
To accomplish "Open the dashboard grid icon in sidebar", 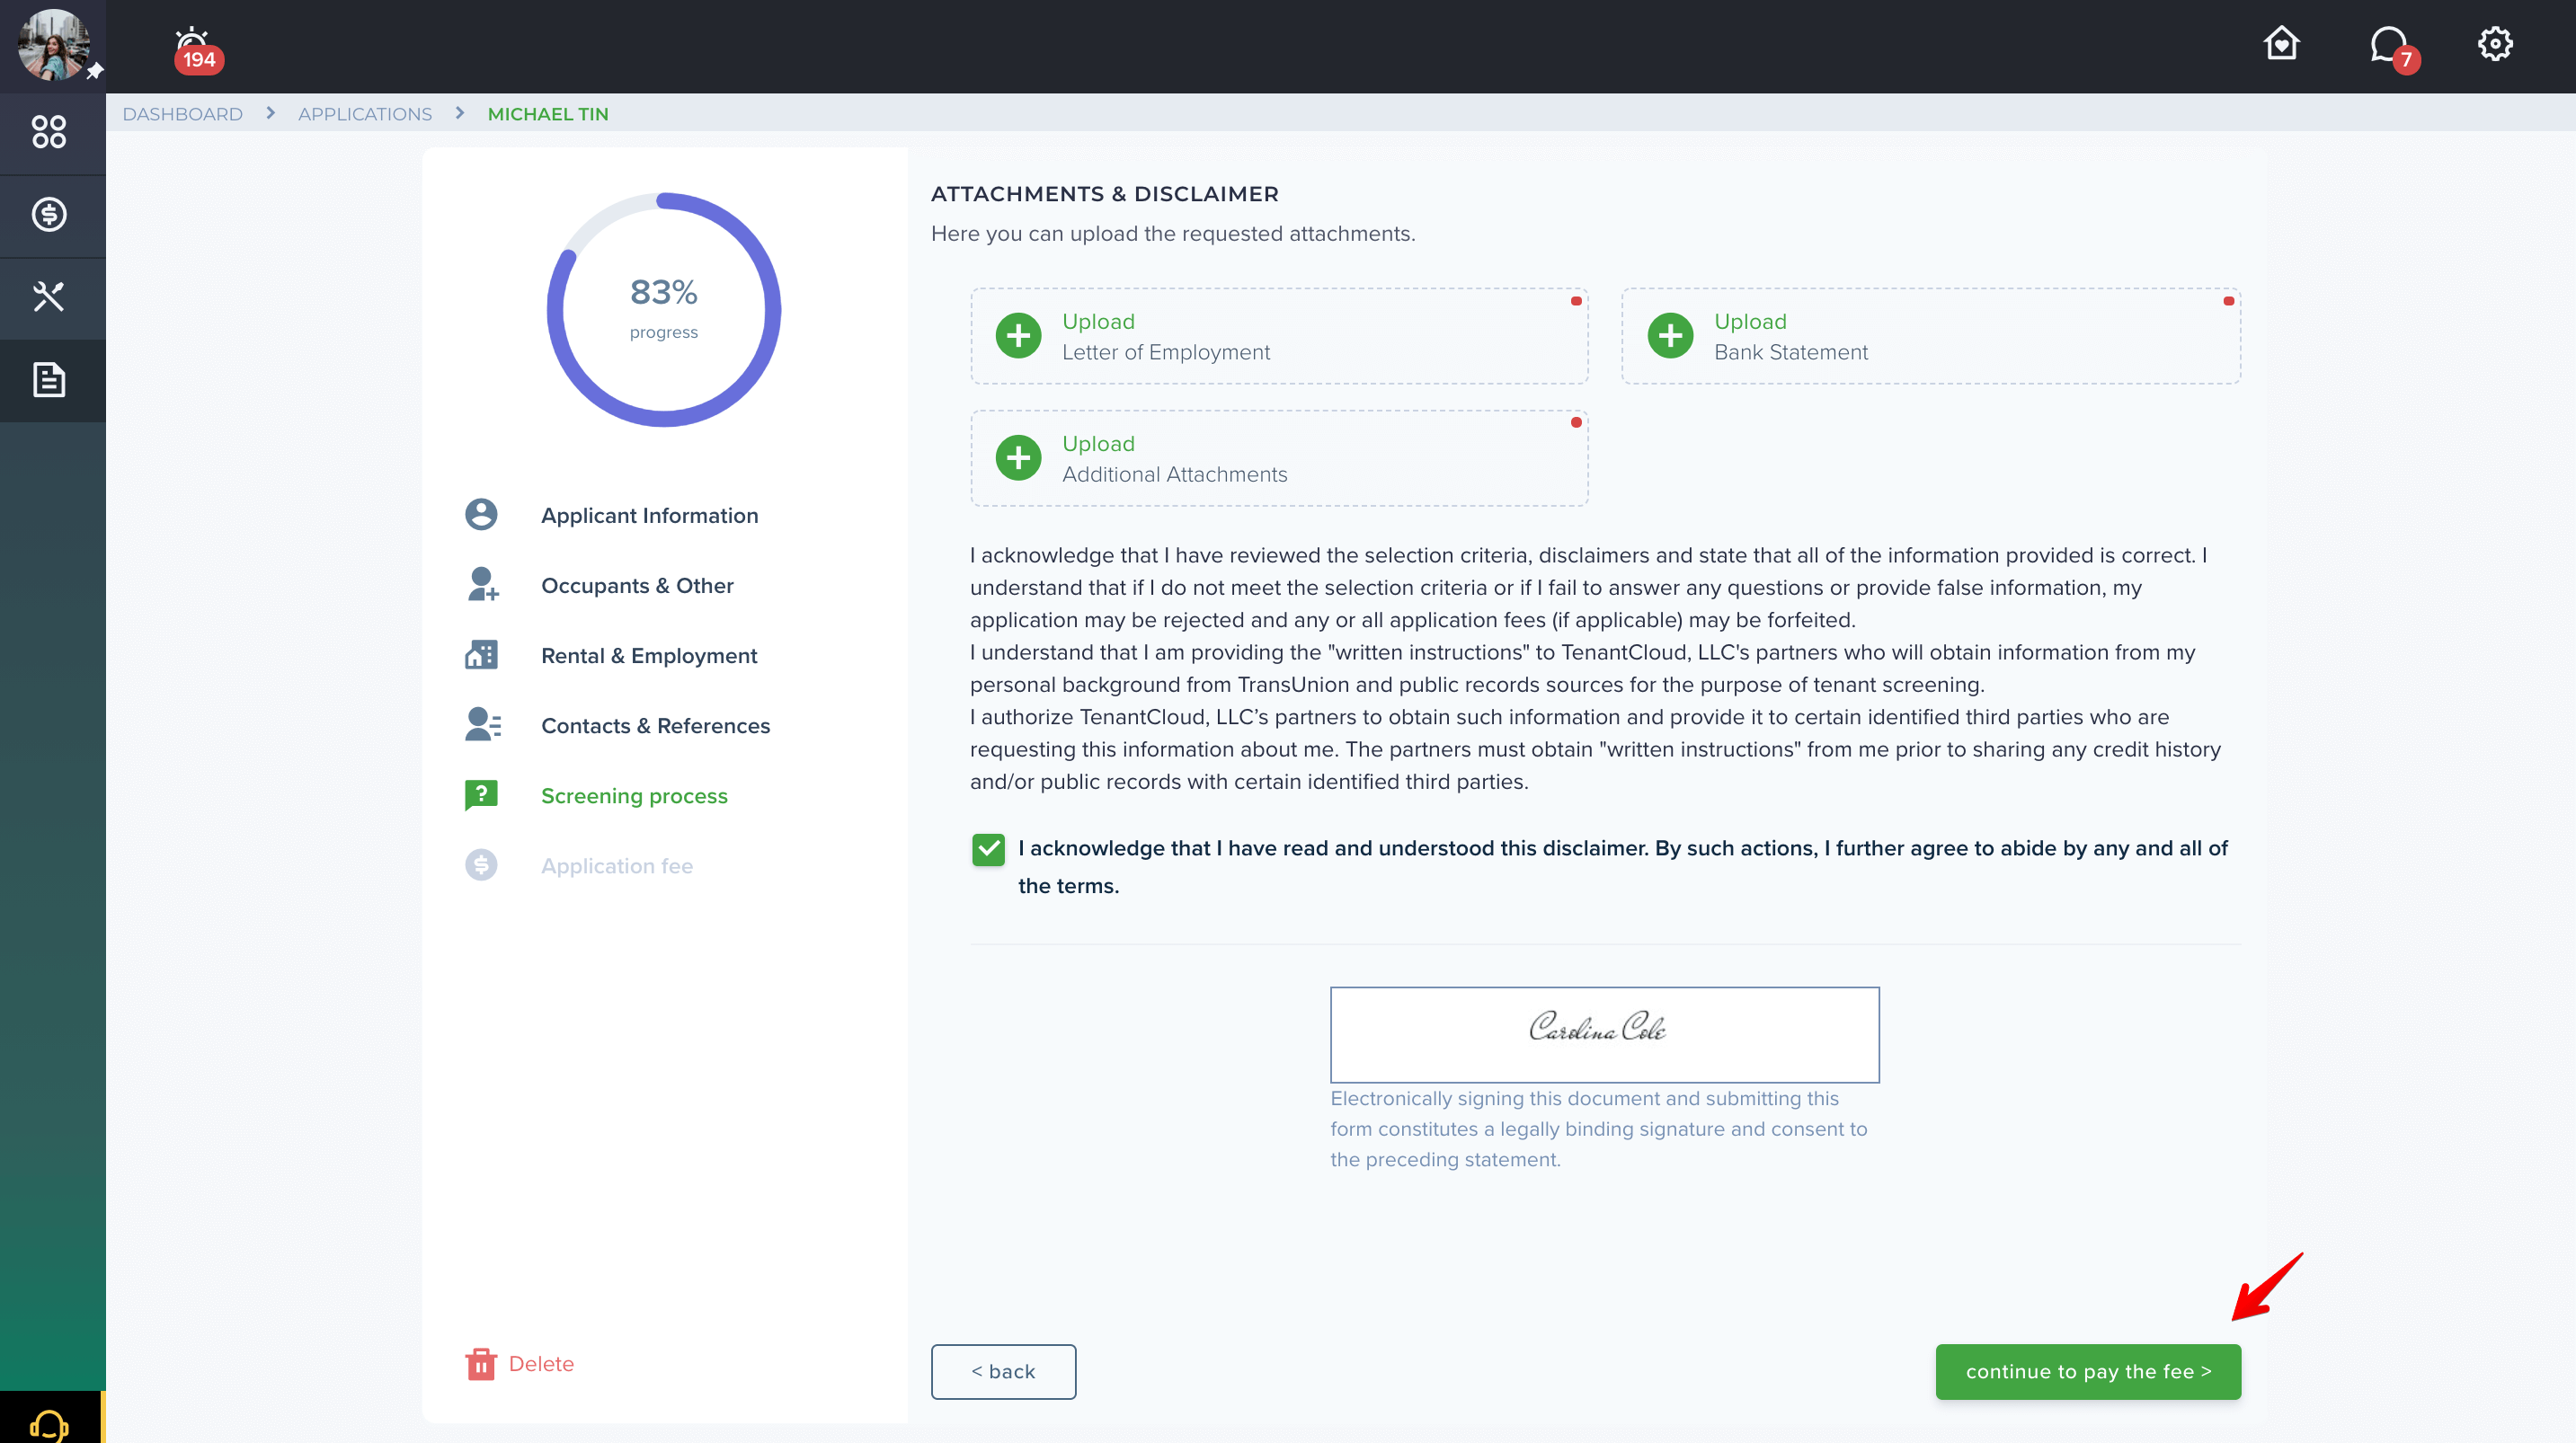I will click(x=49, y=133).
